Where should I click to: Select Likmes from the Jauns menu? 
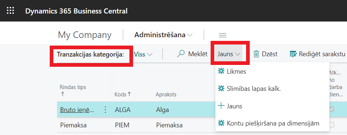click(236, 72)
